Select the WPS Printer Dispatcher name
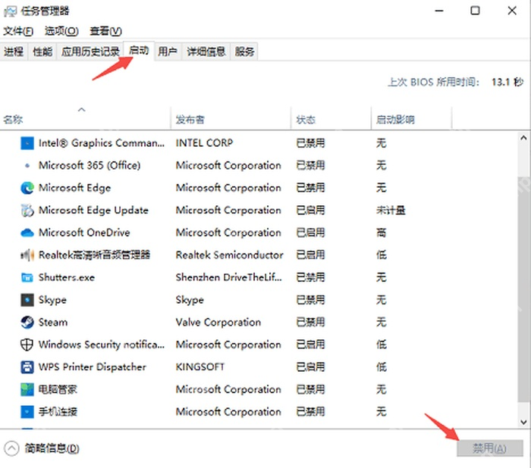The width and height of the screenshot is (531, 468). [x=92, y=367]
